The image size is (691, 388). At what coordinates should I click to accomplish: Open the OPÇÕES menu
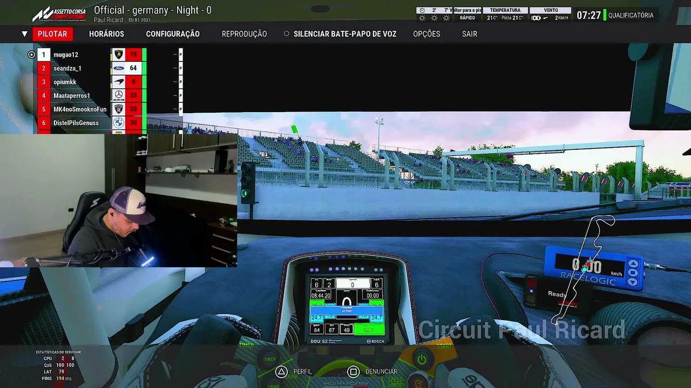click(x=426, y=34)
